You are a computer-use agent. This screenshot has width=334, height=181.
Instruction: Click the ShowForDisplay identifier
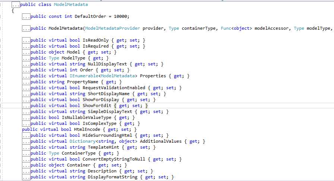tap(101, 100)
